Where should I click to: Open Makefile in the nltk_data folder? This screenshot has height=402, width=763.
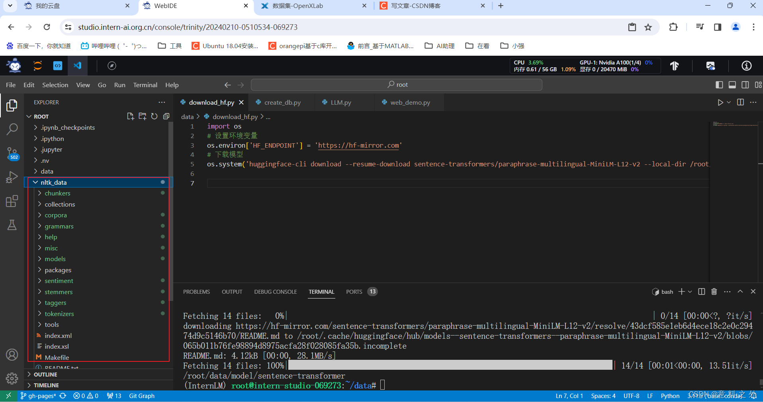point(57,357)
